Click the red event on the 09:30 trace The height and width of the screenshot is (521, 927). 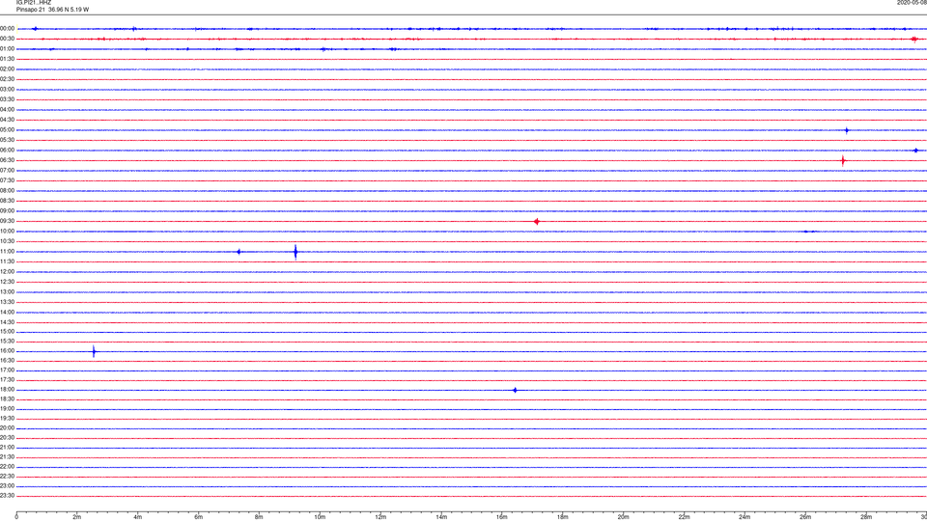click(536, 222)
